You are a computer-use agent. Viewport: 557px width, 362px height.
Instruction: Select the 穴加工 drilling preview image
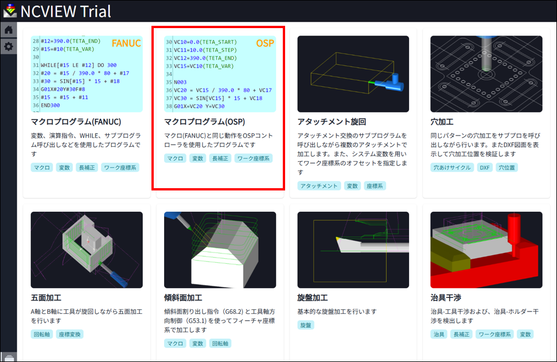pos(486,74)
